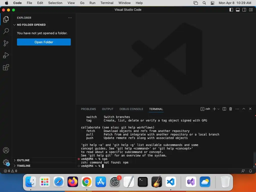Select the Terminal tab in panel
256x192 pixels.
tap(156, 109)
